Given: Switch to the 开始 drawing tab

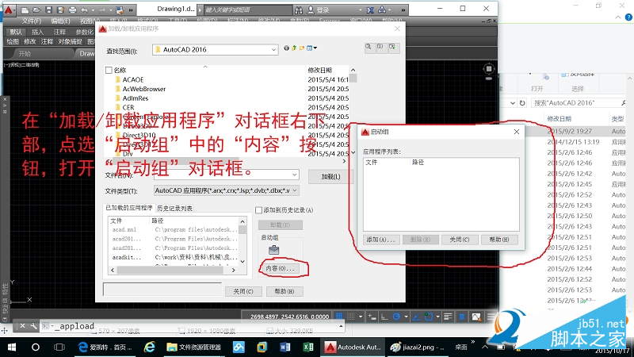Looking at the screenshot, I should pos(25,53).
